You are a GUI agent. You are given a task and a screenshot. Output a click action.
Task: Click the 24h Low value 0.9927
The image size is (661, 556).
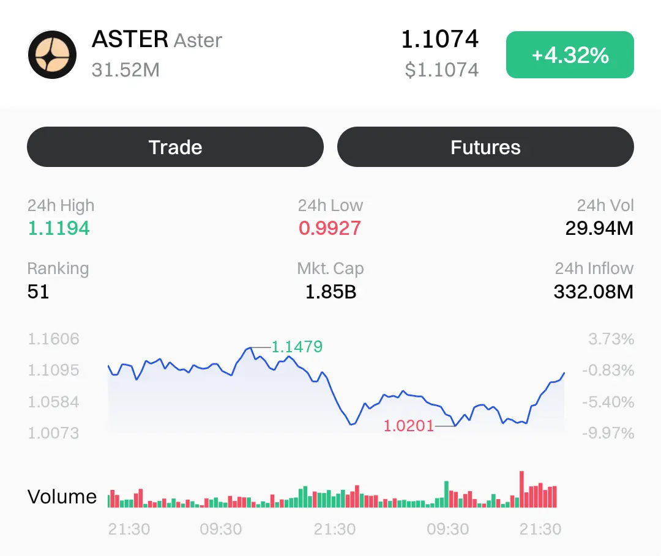pyautogui.click(x=330, y=228)
